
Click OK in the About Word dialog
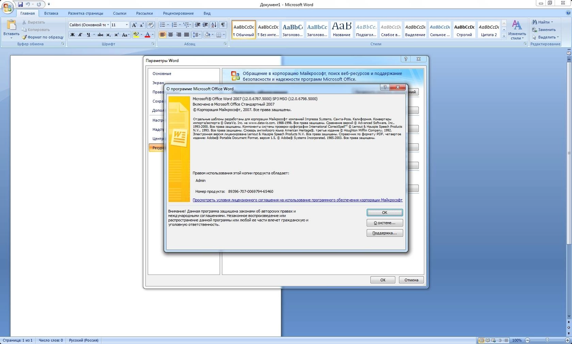[385, 213]
